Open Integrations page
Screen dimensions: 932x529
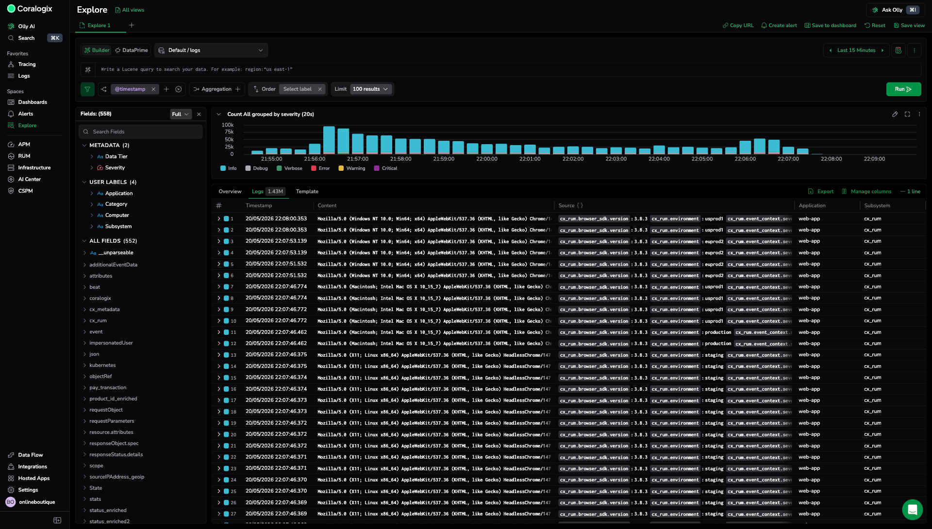(x=33, y=466)
